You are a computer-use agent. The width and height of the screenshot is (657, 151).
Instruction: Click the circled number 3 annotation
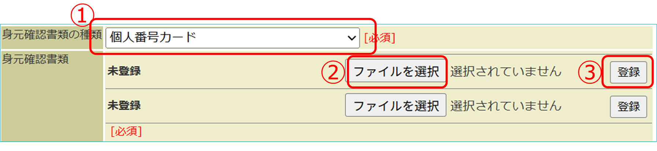tap(589, 72)
